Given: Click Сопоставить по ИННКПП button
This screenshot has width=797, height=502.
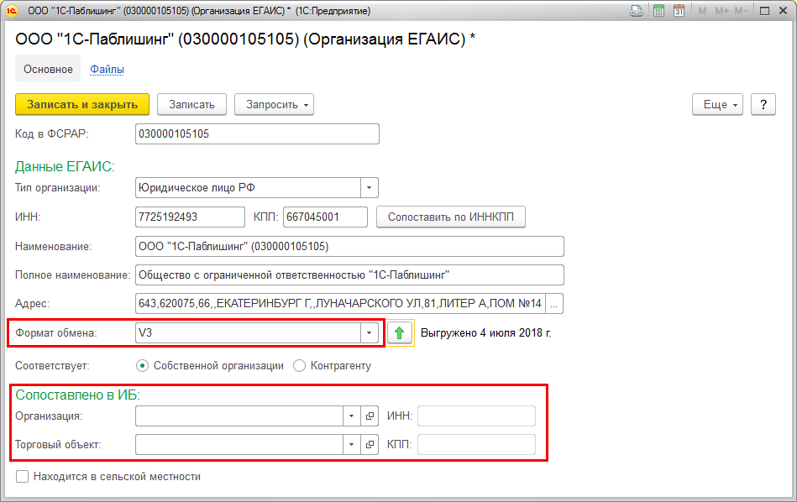Looking at the screenshot, I should pos(451,217).
